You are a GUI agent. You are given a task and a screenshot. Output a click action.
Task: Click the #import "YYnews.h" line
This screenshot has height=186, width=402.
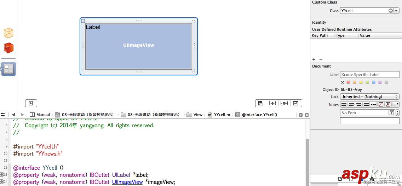(x=38, y=153)
